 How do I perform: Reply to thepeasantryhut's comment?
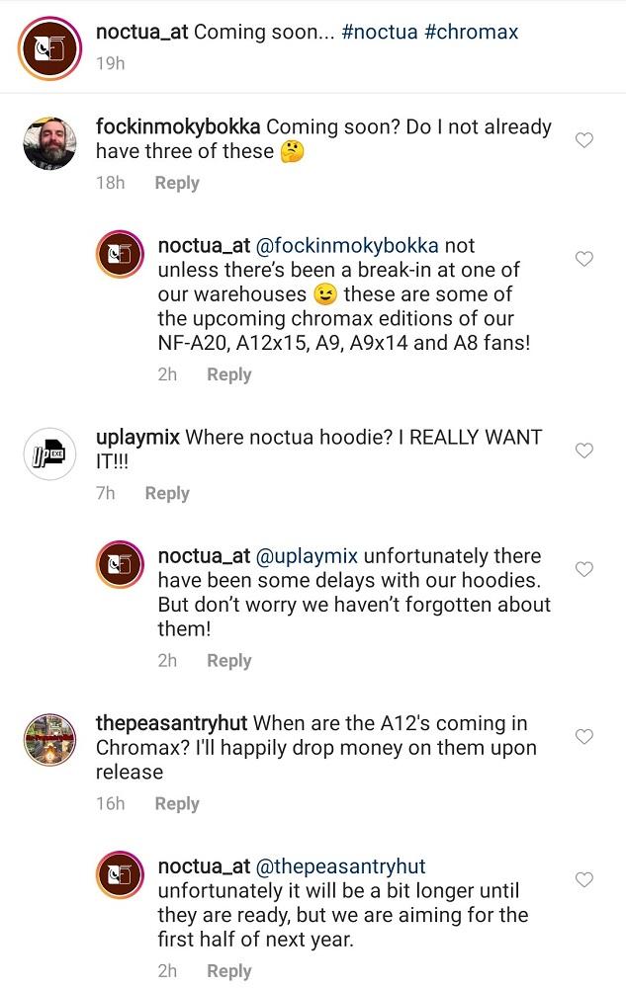[x=177, y=803]
